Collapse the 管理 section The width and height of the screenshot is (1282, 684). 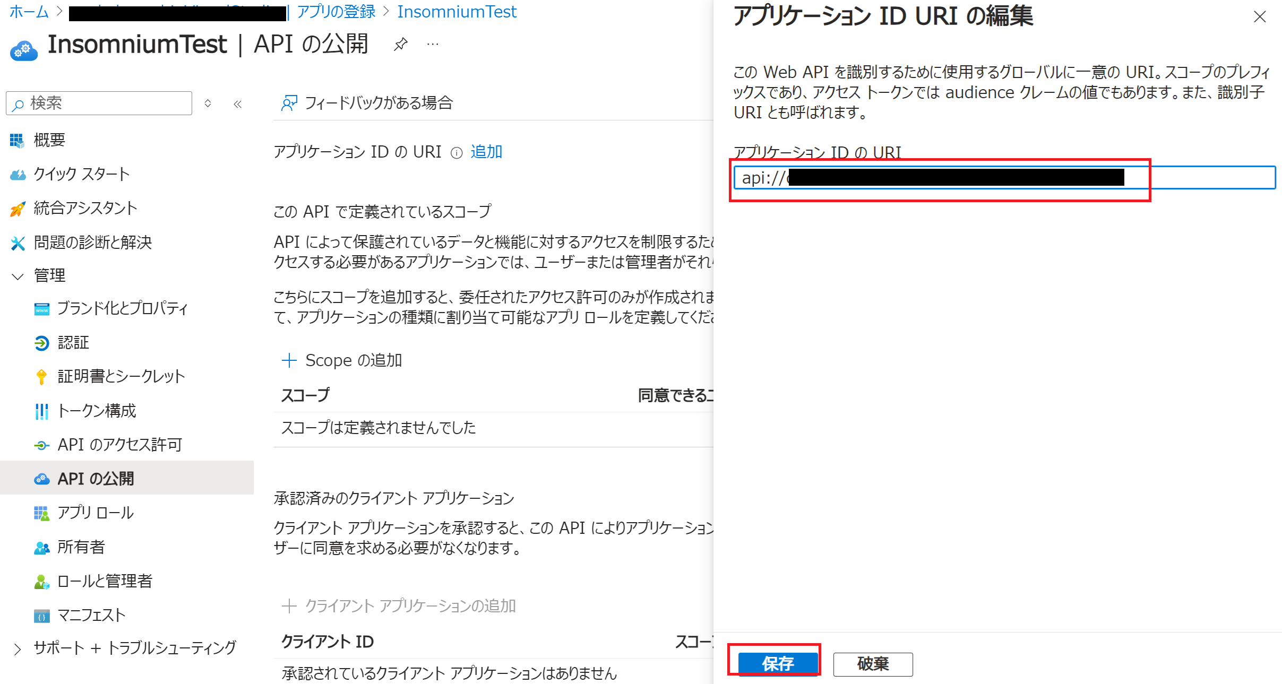click(x=18, y=276)
